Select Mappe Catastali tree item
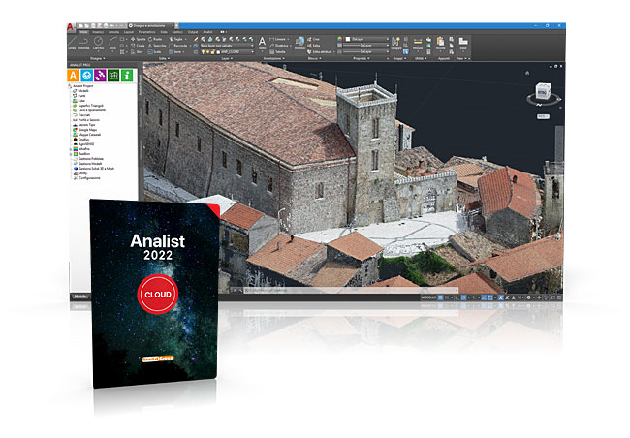The width and height of the screenshot is (630, 438). coord(89,135)
